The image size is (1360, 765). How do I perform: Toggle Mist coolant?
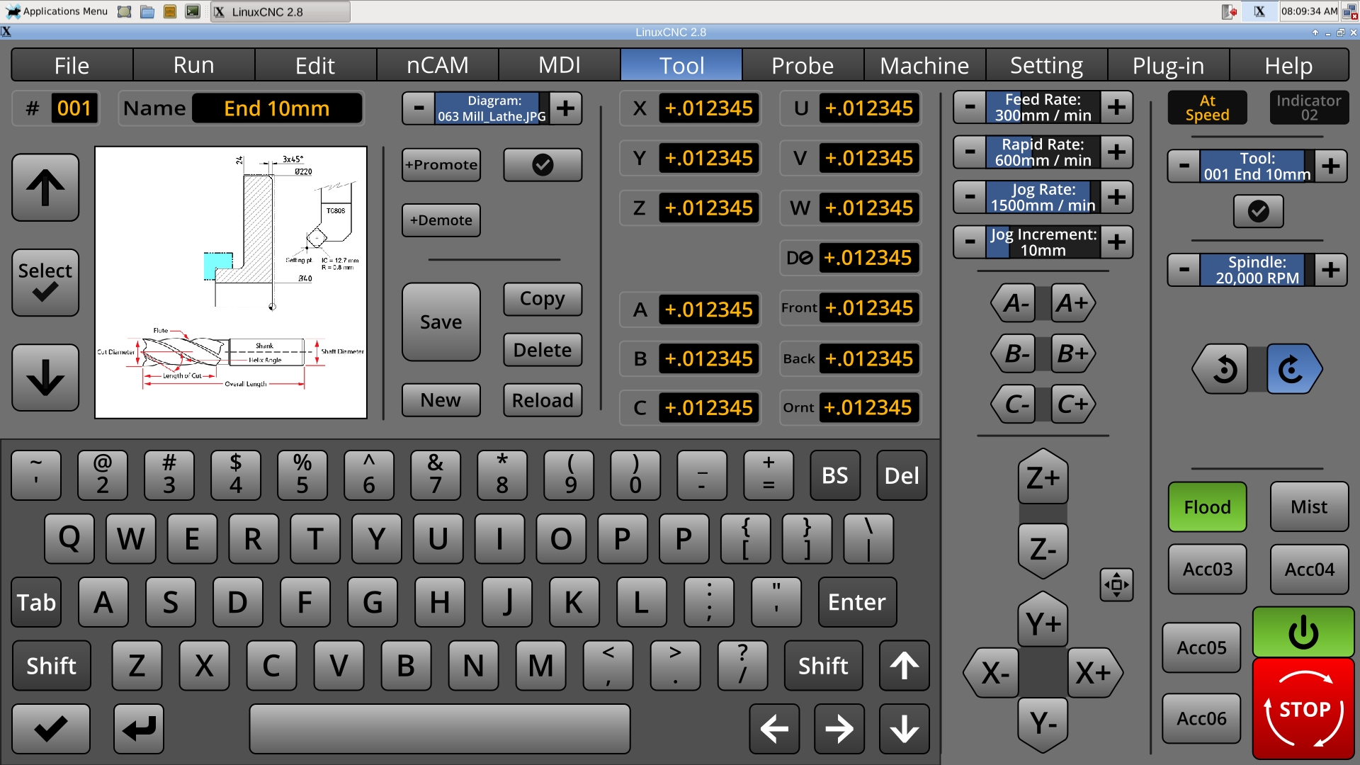point(1309,507)
